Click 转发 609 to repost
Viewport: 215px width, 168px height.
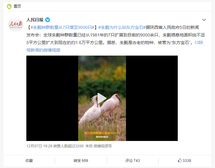tap(81, 161)
